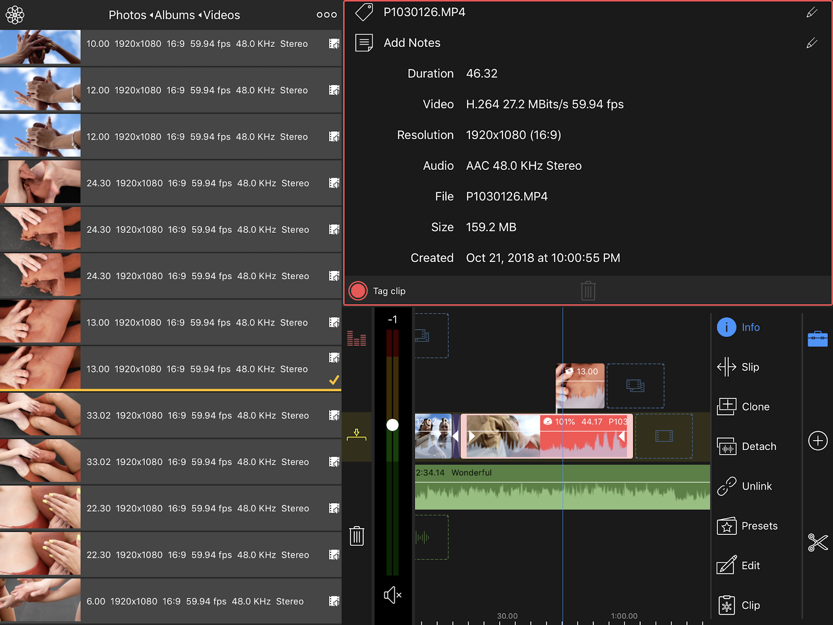Switch to the Videos tab
833x625 pixels.
tap(222, 15)
